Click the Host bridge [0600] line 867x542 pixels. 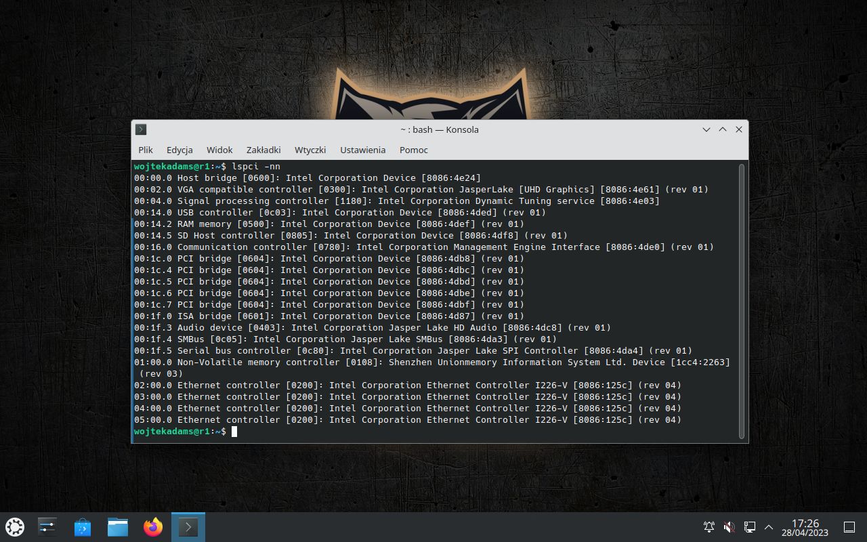tap(308, 178)
